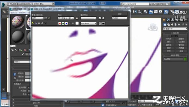Open Material Editor from main toolbar
Viewport: 189px width, 107px height.
(166, 12)
